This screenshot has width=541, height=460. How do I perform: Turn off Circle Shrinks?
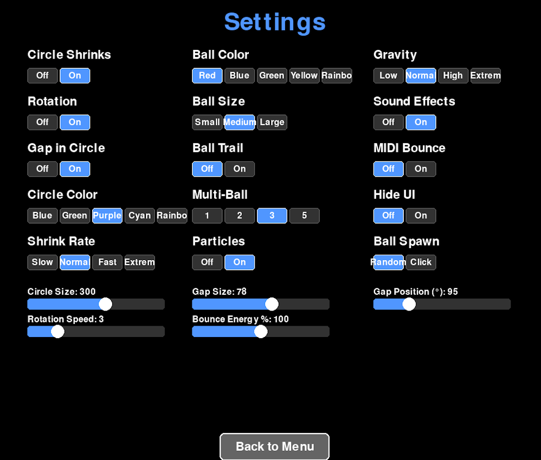[x=42, y=76]
